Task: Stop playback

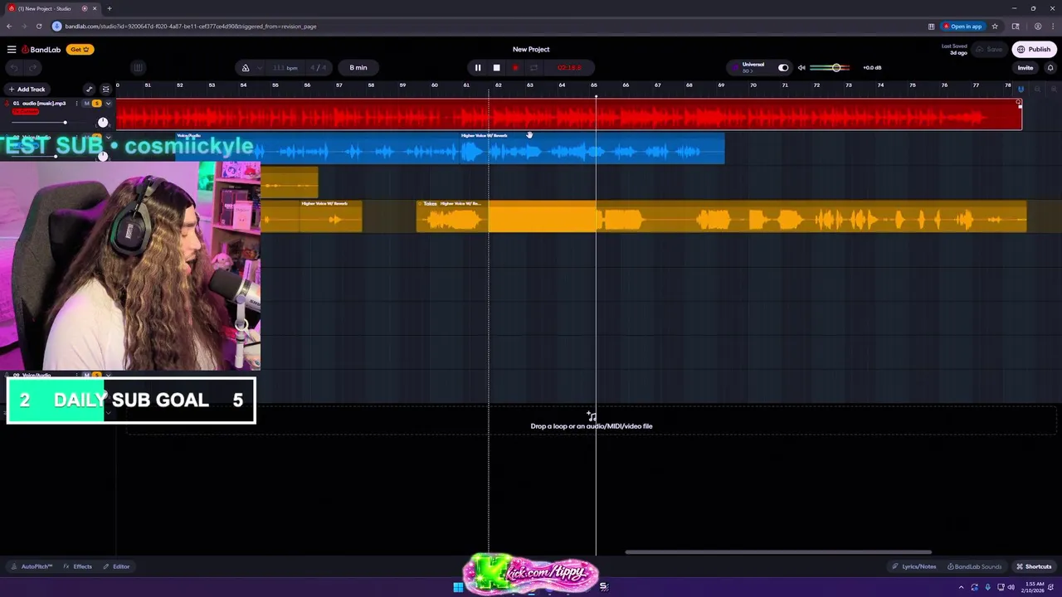Action: click(x=496, y=68)
